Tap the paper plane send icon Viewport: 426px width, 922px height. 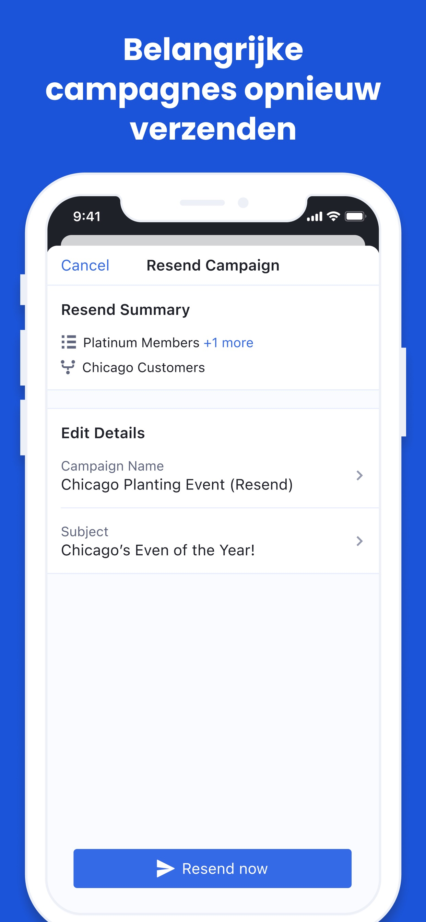[165, 869]
